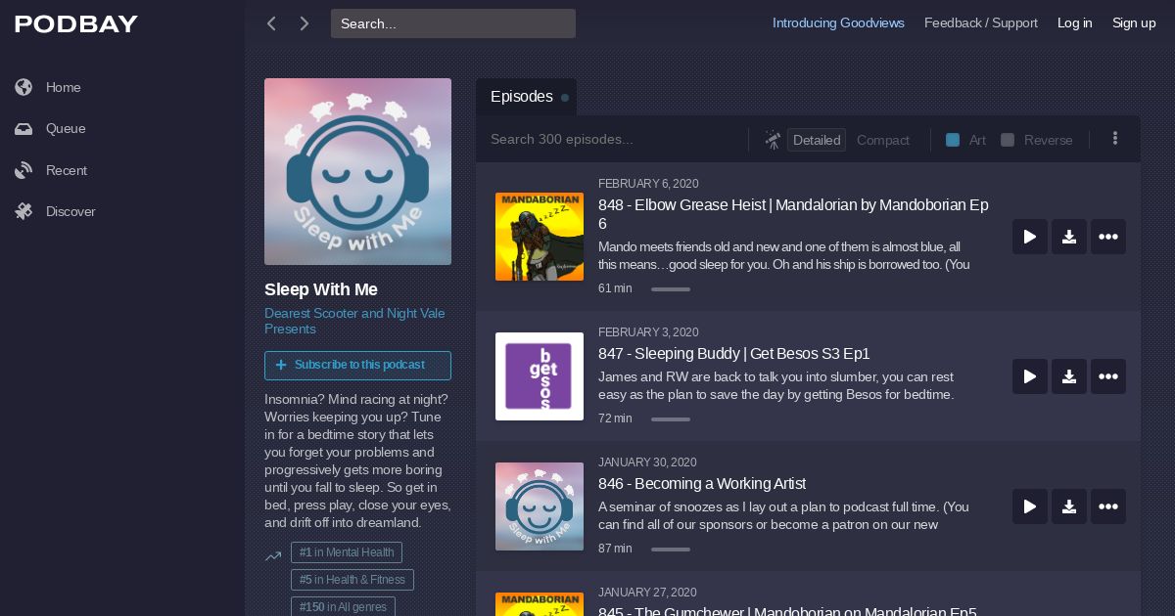The image size is (1175, 616).
Task: Open title 847 - Sleeping Buddy
Action: pos(734,354)
